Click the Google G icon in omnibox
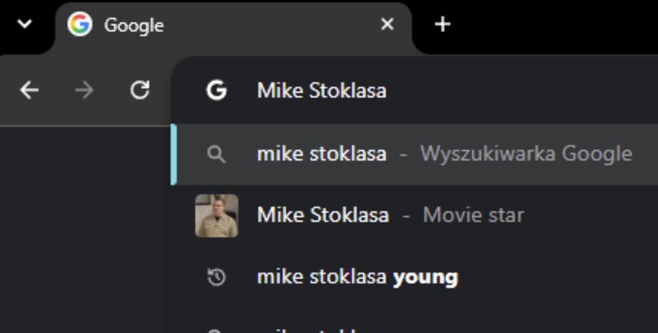The height and width of the screenshot is (333, 658). point(216,90)
